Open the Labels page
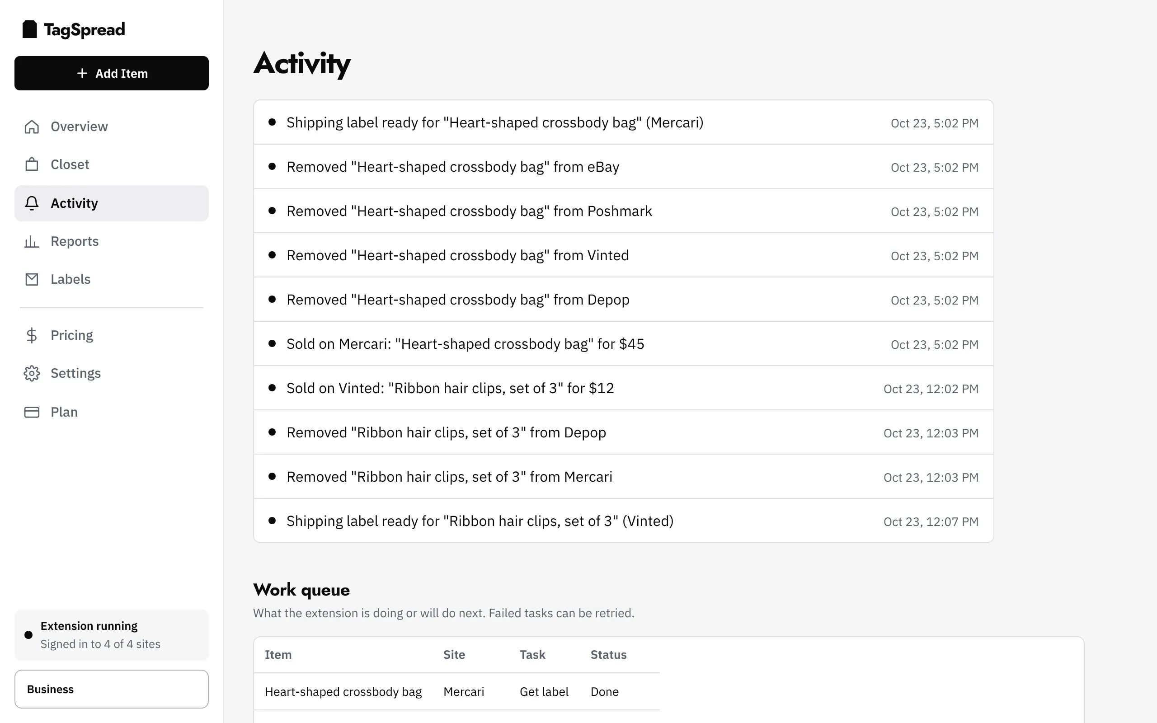 tap(111, 279)
